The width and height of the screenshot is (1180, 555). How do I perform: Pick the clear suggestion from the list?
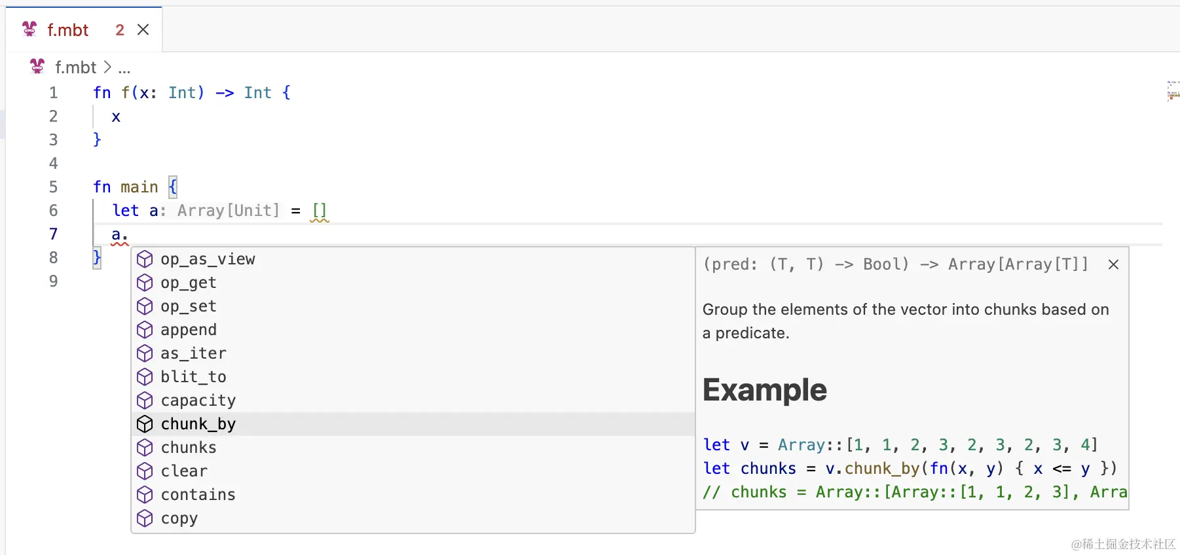click(184, 471)
